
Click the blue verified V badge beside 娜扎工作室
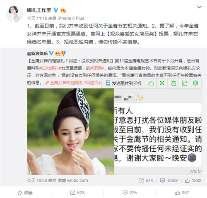tap(56, 10)
